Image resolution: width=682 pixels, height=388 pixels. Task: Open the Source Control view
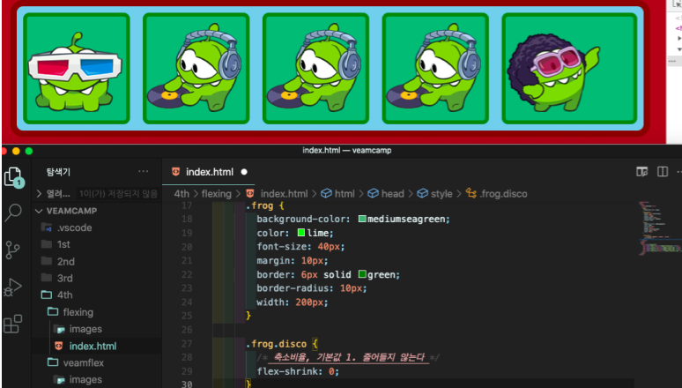click(13, 250)
